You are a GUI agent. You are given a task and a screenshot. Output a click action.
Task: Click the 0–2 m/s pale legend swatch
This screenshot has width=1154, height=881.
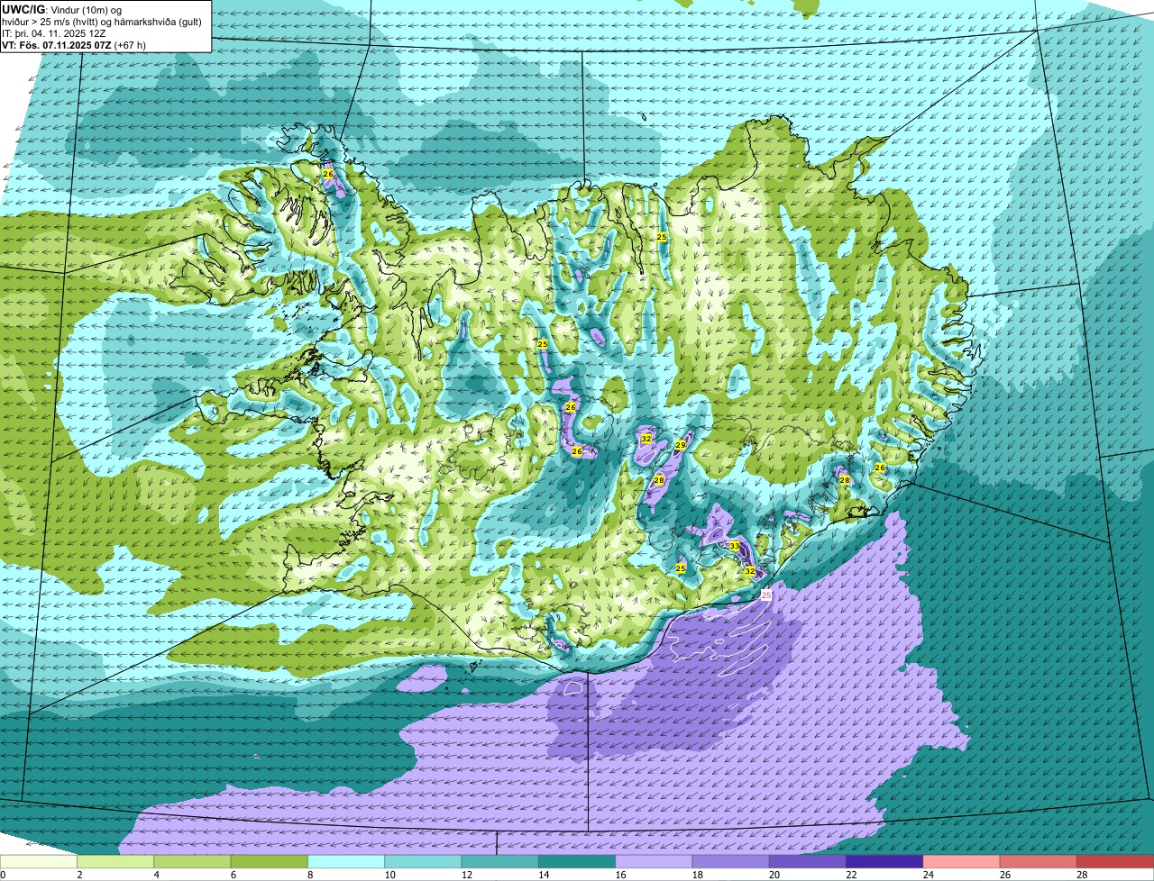(x=39, y=862)
